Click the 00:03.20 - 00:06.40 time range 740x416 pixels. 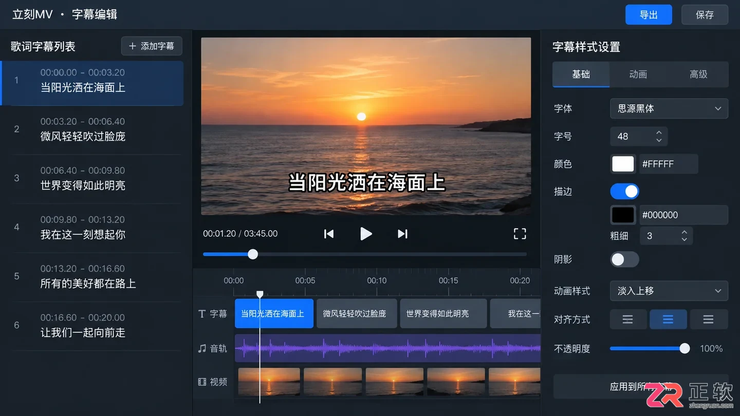click(83, 122)
